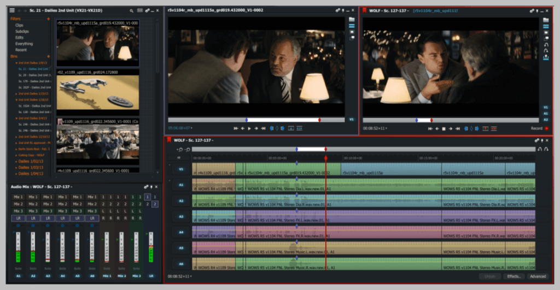Viewport: 560px width, 290px height.
Task: Open bin panel settings cogs
Action: point(147,11)
